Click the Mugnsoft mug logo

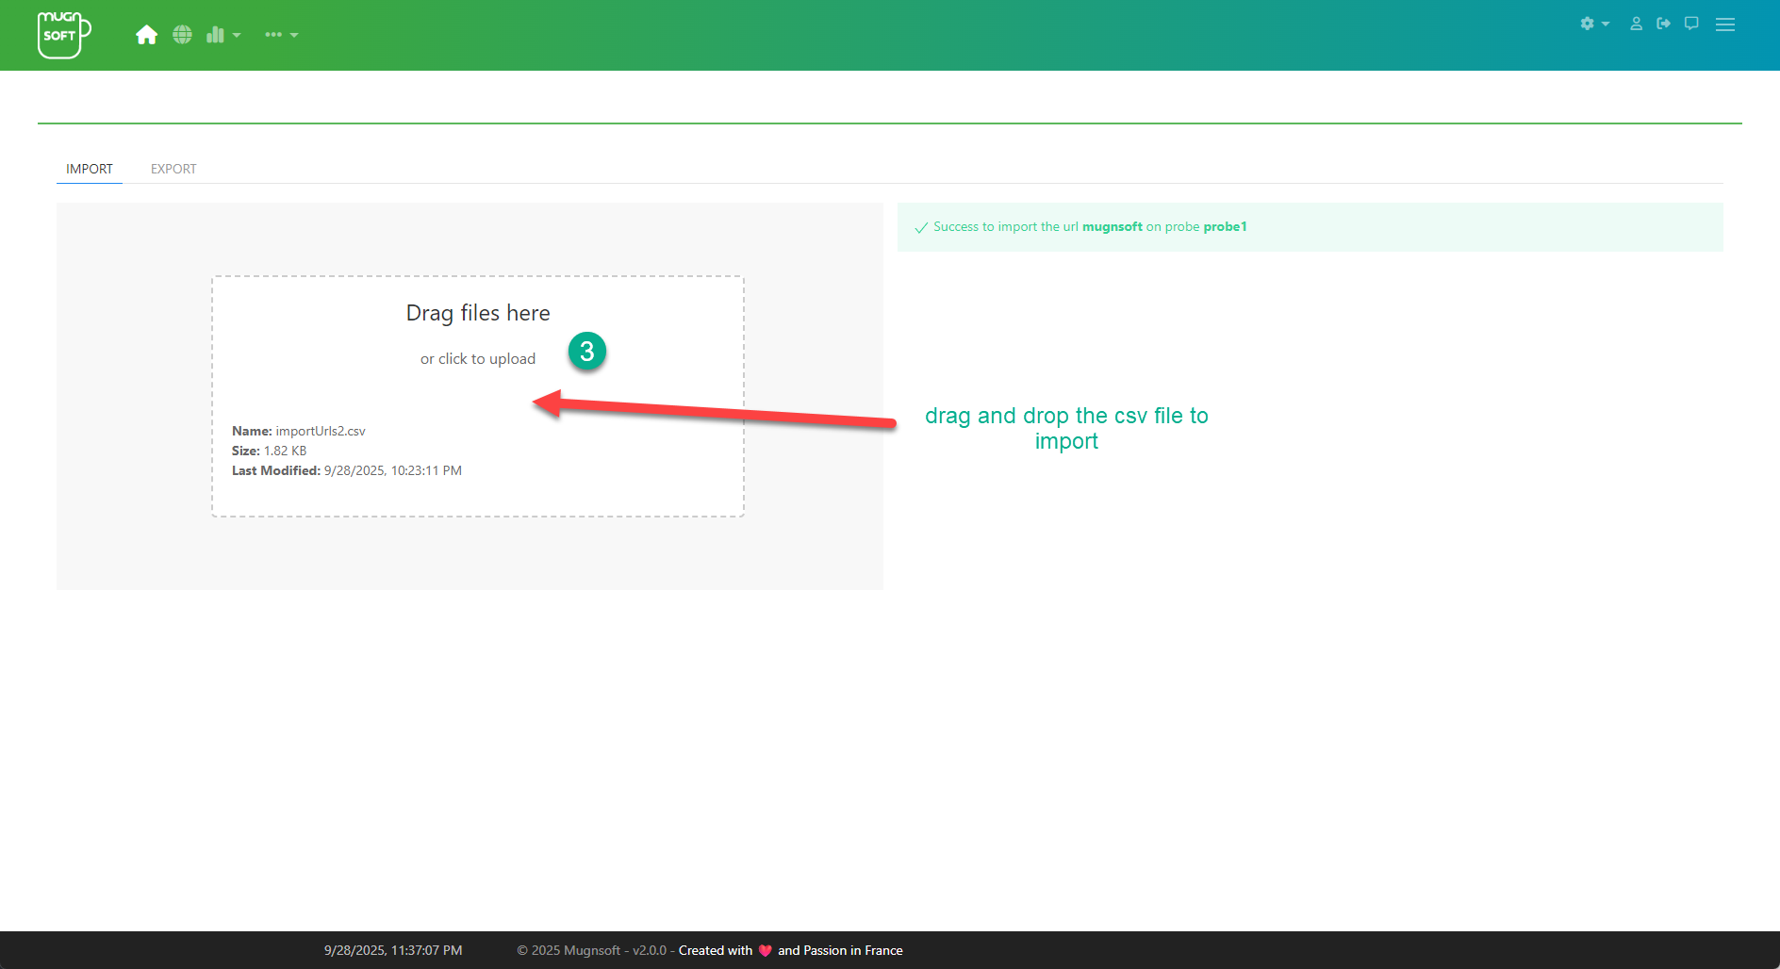(63, 35)
